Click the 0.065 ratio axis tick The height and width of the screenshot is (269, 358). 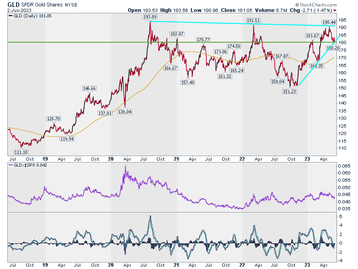click(344, 166)
